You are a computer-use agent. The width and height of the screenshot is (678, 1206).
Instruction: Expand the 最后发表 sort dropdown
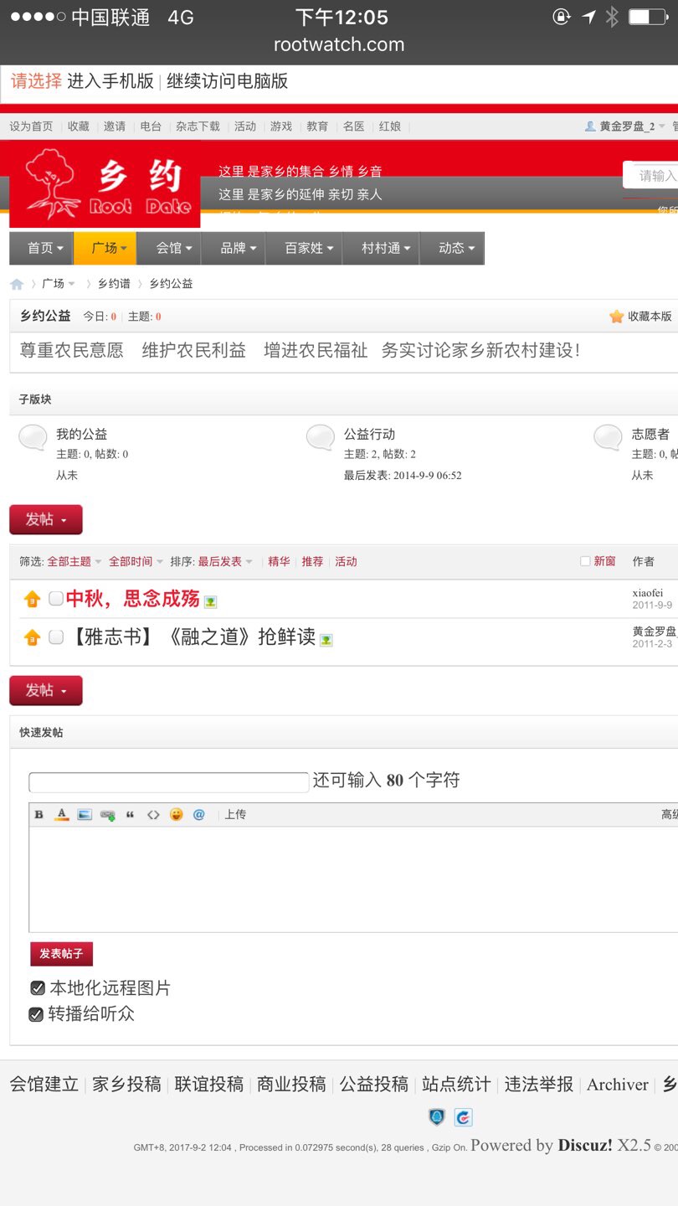pos(225,562)
